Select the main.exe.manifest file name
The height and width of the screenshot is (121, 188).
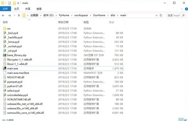tap(18, 73)
